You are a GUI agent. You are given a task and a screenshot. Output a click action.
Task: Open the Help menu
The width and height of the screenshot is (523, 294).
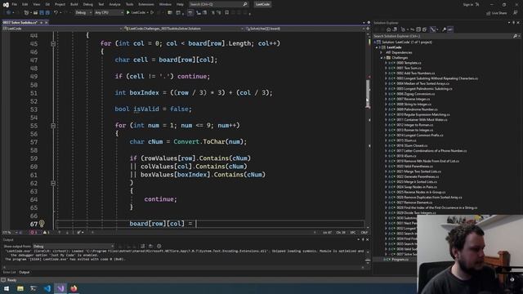click(x=180, y=4)
